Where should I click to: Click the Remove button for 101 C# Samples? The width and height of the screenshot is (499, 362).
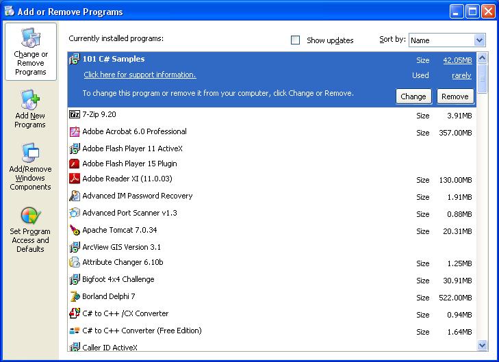[455, 96]
